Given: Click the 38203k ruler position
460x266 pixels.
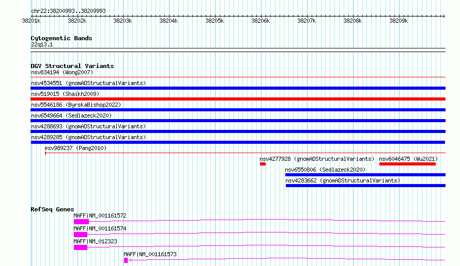Looking at the screenshot, I should pos(122,21).
